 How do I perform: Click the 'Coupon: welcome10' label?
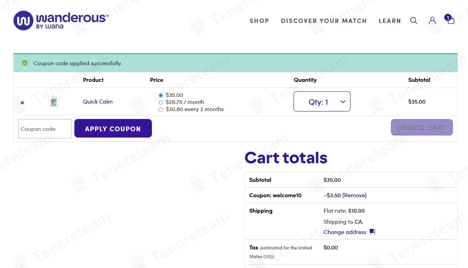(275, 195)
